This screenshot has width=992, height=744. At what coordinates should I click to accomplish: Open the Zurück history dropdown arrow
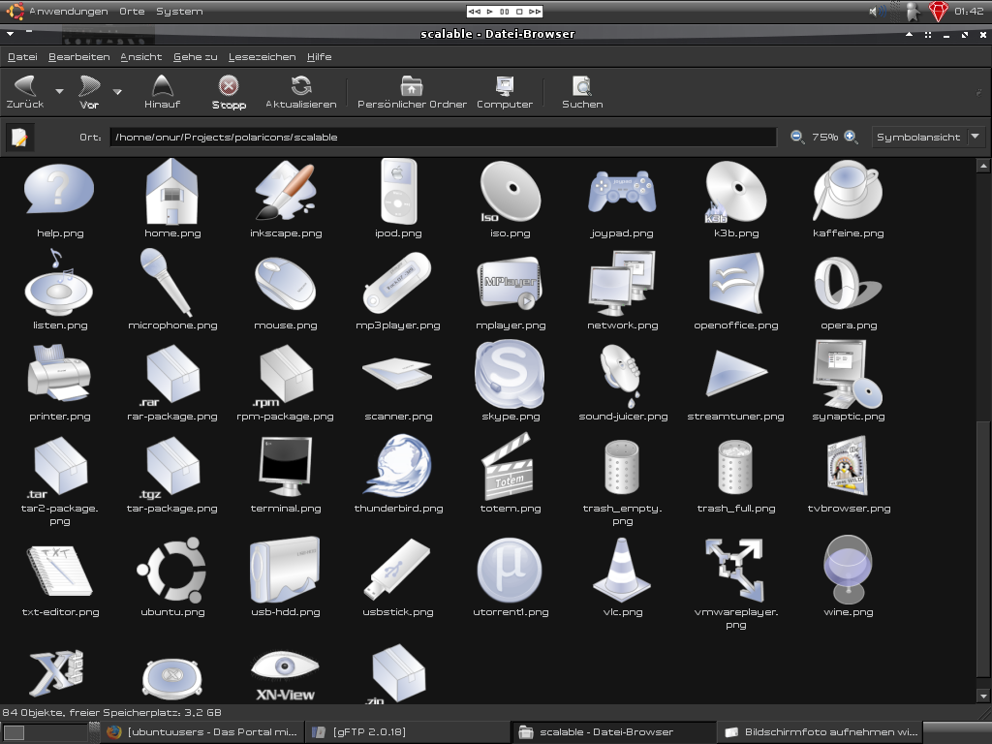coord(59,92)
